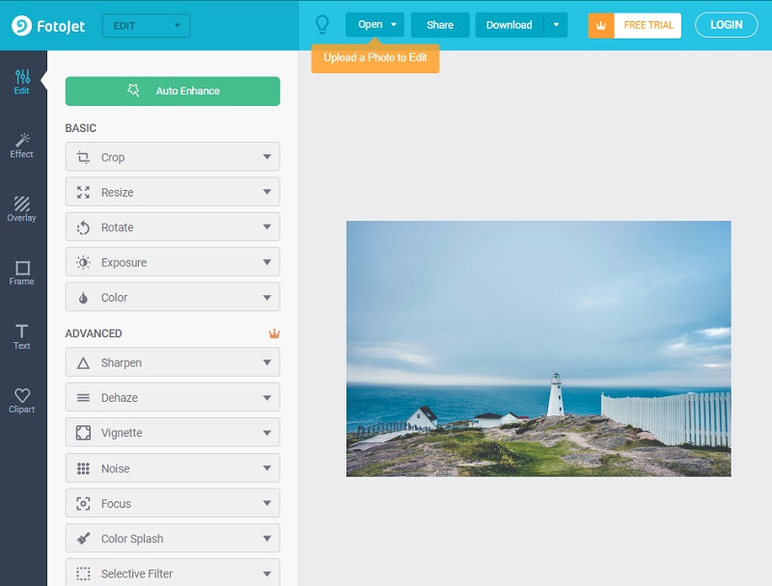Open the Download options dropdown arrow
The width and height of the screenshot is (772, 586).
coord(556,25)
